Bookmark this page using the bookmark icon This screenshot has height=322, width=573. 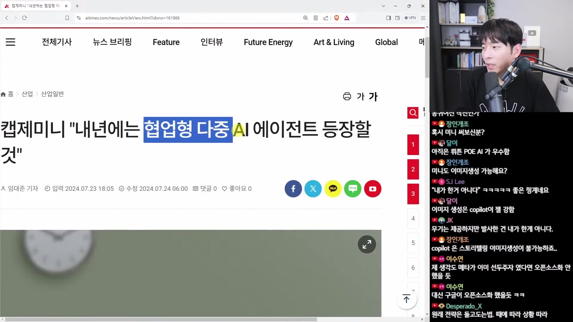(67, 18)
